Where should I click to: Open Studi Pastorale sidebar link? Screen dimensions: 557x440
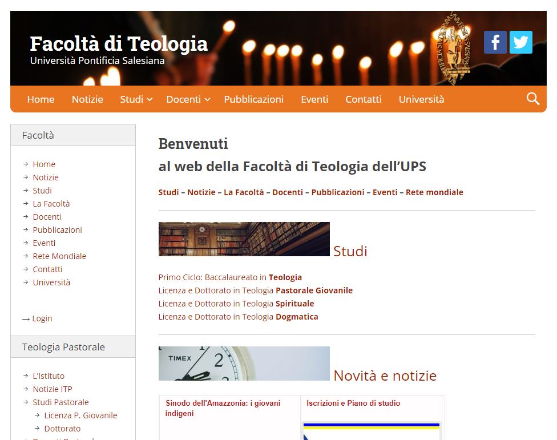tap(60, 402)
